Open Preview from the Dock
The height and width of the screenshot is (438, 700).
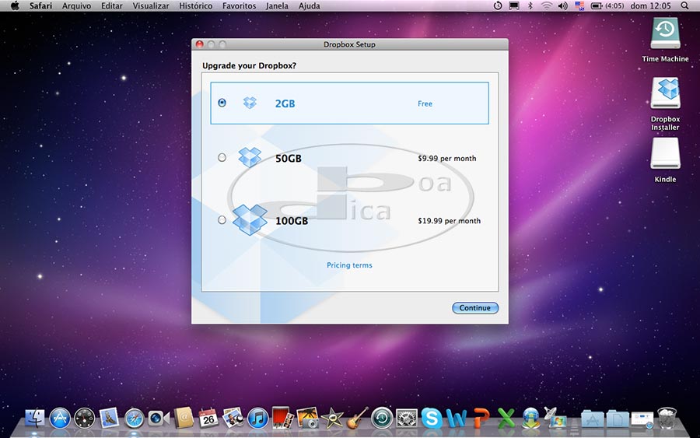[233, 418]
